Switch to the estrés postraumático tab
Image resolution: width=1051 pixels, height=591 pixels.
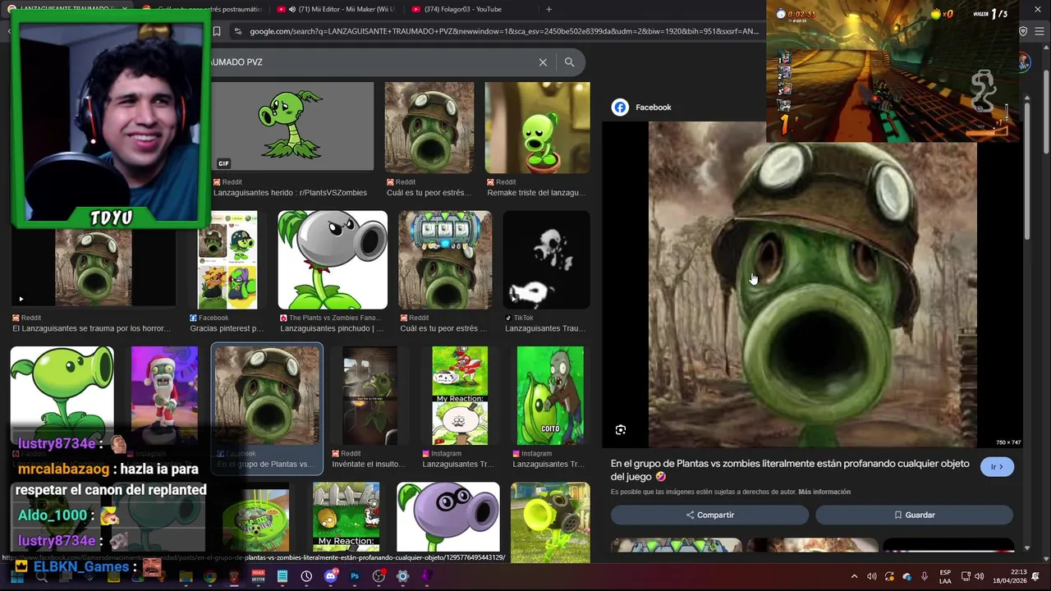pos(201,9)
